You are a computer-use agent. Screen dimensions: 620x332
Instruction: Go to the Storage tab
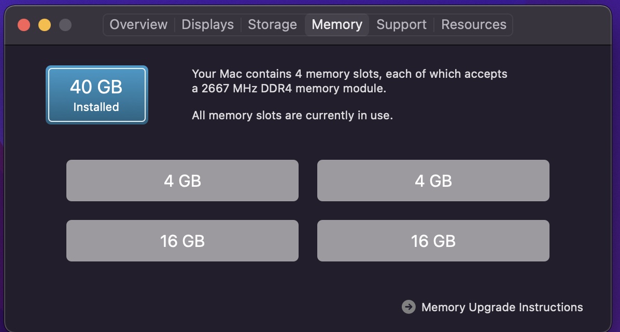tap(272, 24)
